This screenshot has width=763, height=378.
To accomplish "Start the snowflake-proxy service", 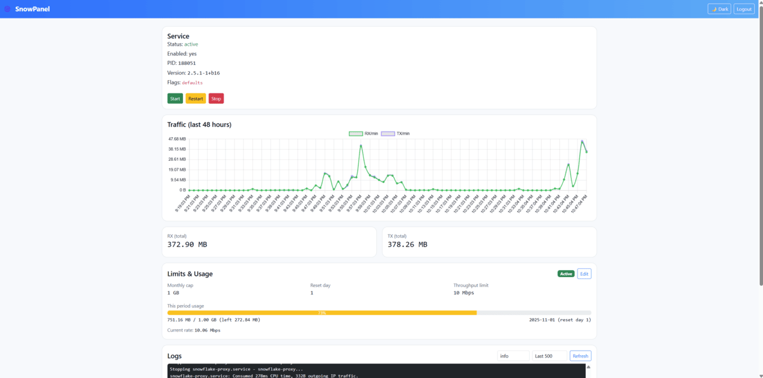I will pyautogui.click(x=174, y=98).
